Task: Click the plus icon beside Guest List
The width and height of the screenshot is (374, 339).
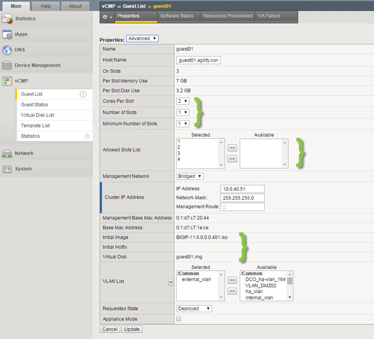Action: click(x=83, y=94)
